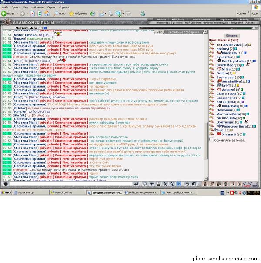Switch to Текстовый документ taskbar window
Screen dimensions: 261x263
[179, 192]
